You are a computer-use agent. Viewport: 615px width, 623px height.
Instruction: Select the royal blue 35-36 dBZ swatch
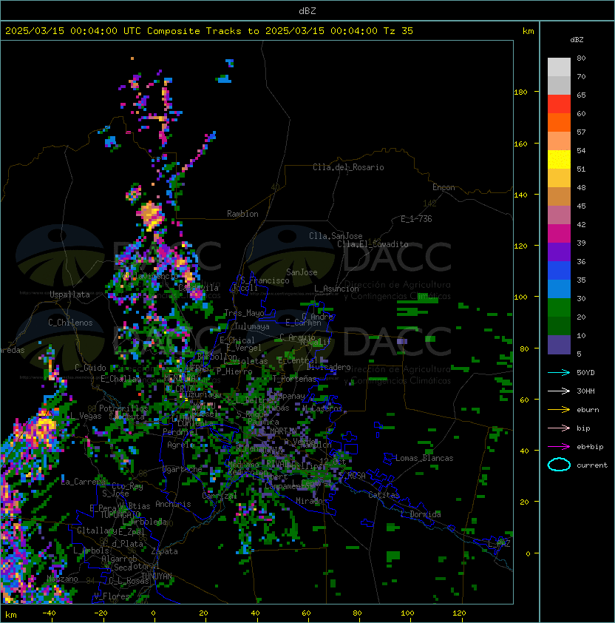click(559, 270)
